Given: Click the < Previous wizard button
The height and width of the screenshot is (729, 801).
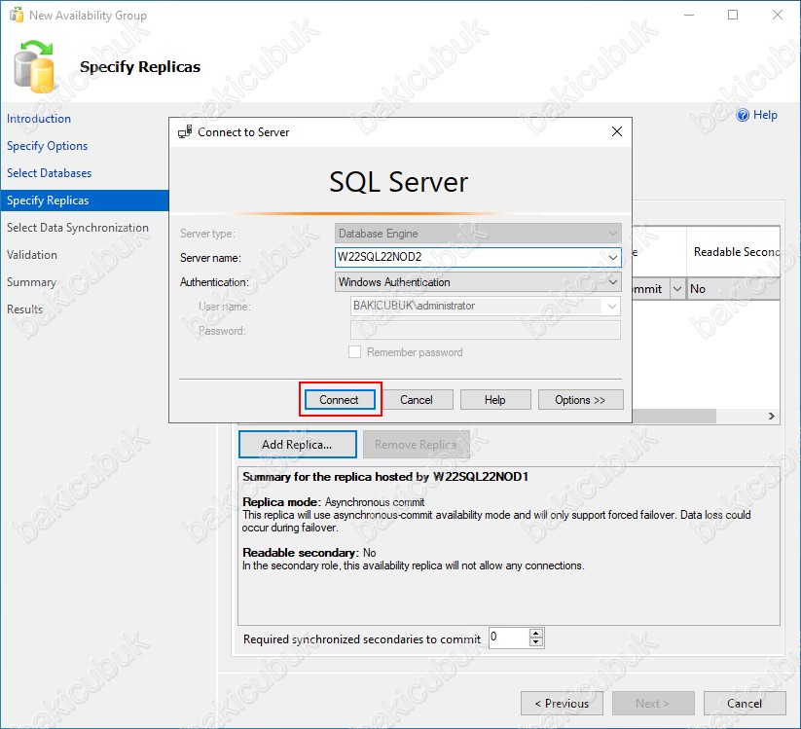Looking at the screenshot, I should pyautogui.click(x=562, y=704).
